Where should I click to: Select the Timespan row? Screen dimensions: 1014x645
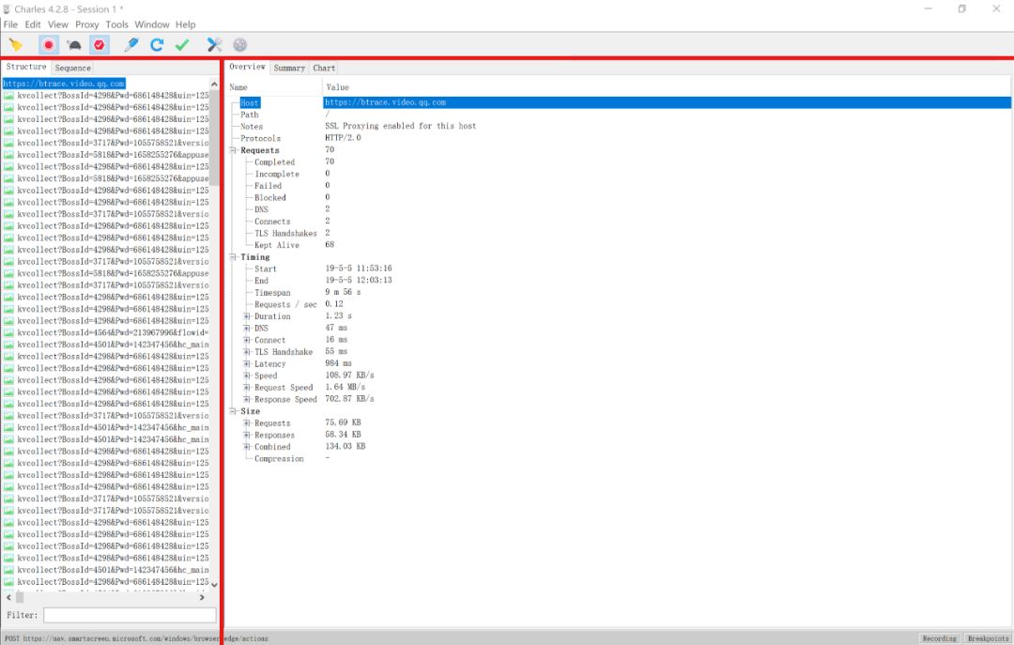point(620,292)
